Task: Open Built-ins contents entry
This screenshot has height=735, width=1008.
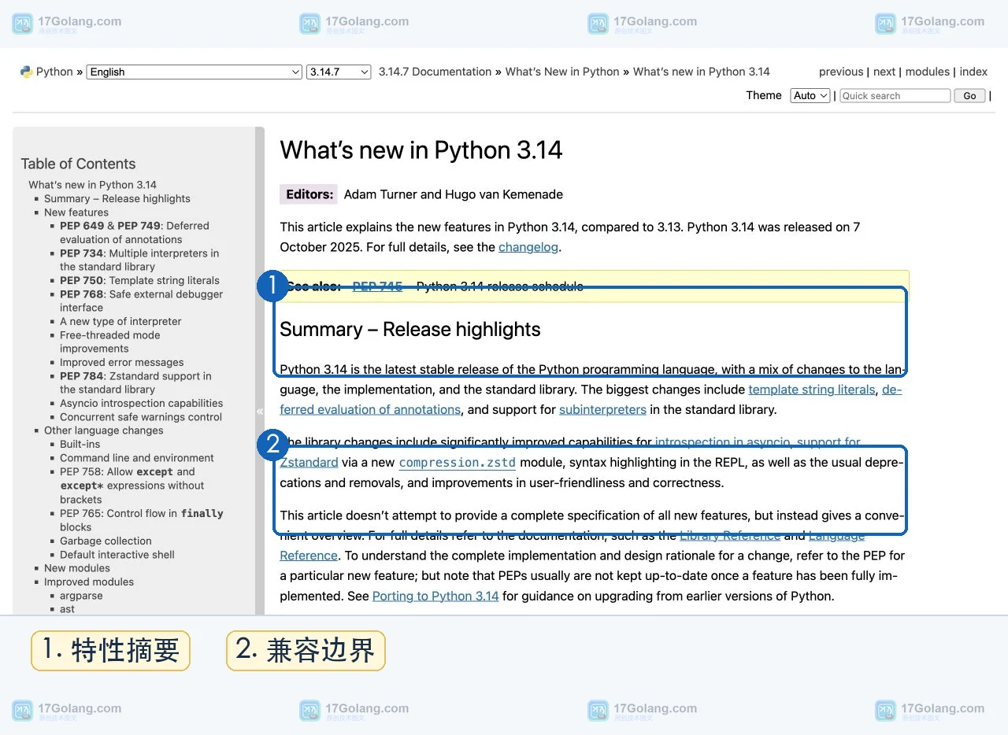Action: click(x=80, y=445)
